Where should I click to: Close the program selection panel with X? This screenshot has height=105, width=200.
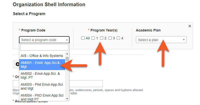click(x=190, y=26)
